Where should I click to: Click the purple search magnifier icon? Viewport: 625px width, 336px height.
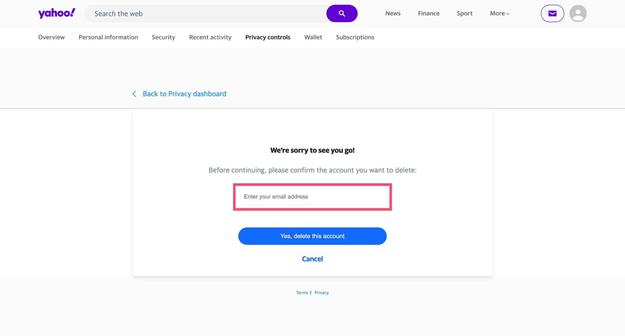[342, 13]
